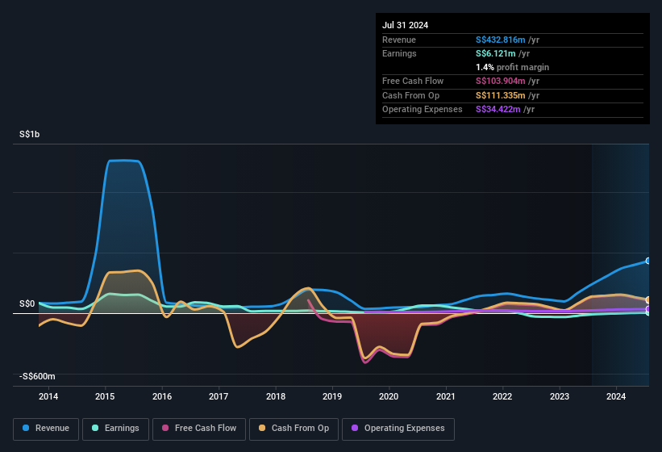The width and height of the screenshot is (662, 452).
Task: Click the 2015 x-axis label
Action: tap(105, 396)
